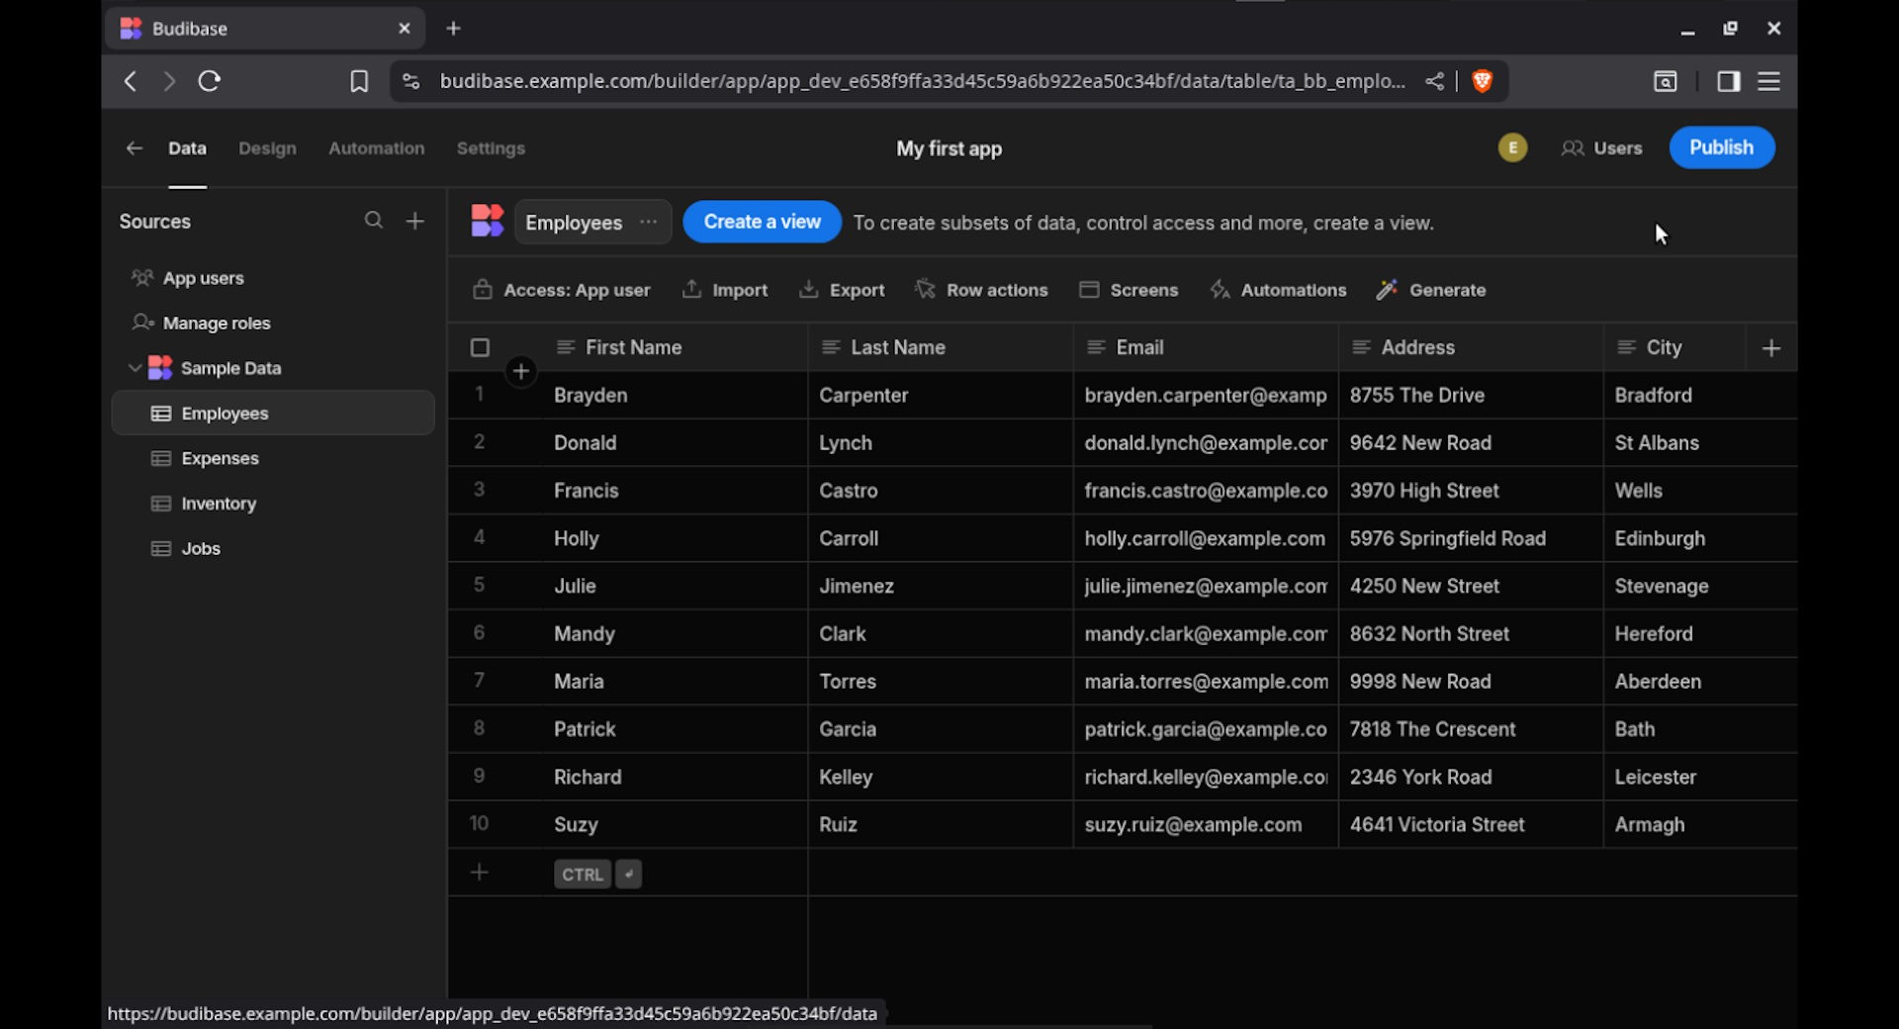Click the Screens icon
Image resolution: width=1899 pixels, height=1029 pixels.
pyautogui.click(x=1089, y=289)
